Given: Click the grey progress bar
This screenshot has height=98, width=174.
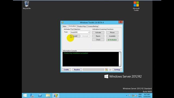Looking at the screenshot, I should pos(94,70).
